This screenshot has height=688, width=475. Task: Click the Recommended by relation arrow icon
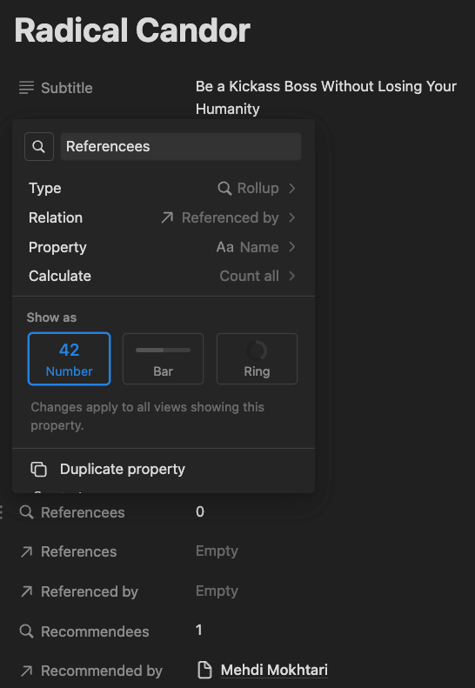pos(26,671)
